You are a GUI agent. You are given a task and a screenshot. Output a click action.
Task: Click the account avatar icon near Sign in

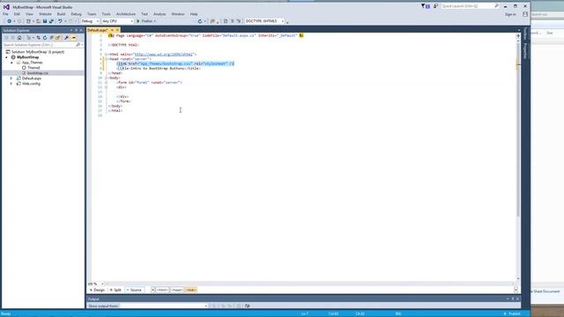525,14
